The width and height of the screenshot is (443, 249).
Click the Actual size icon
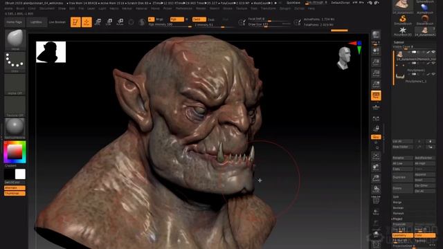[x=376, y=73]
